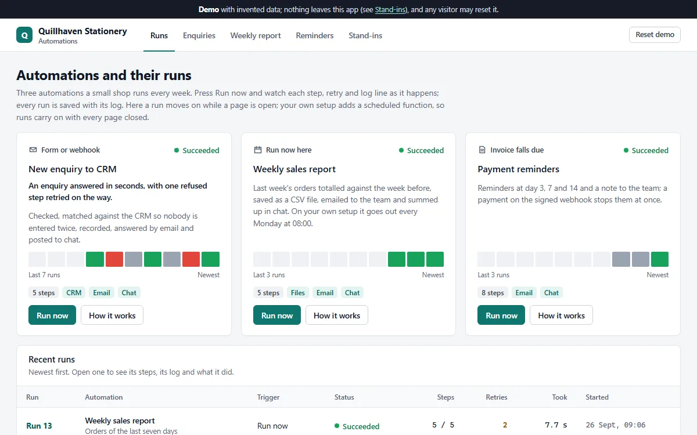Viewport: 697px width, 435px height.
Task: Open How it works for New enquiry to CRM
Action: (x=112, y=315)
